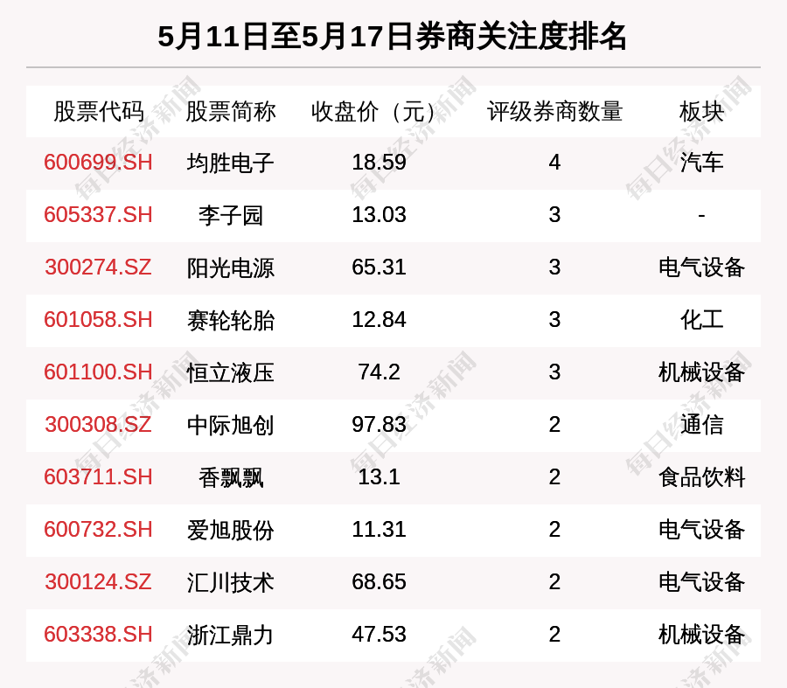Viewport: 787px width, 688px height.
Task: Select 电气设备 in 汇川技术 row
Action: pos(701,582)
